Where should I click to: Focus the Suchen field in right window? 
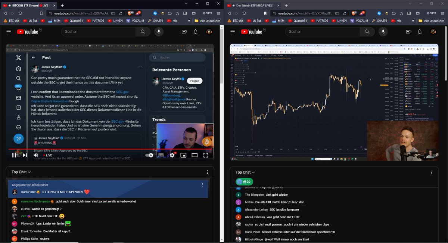pos(323,32)
